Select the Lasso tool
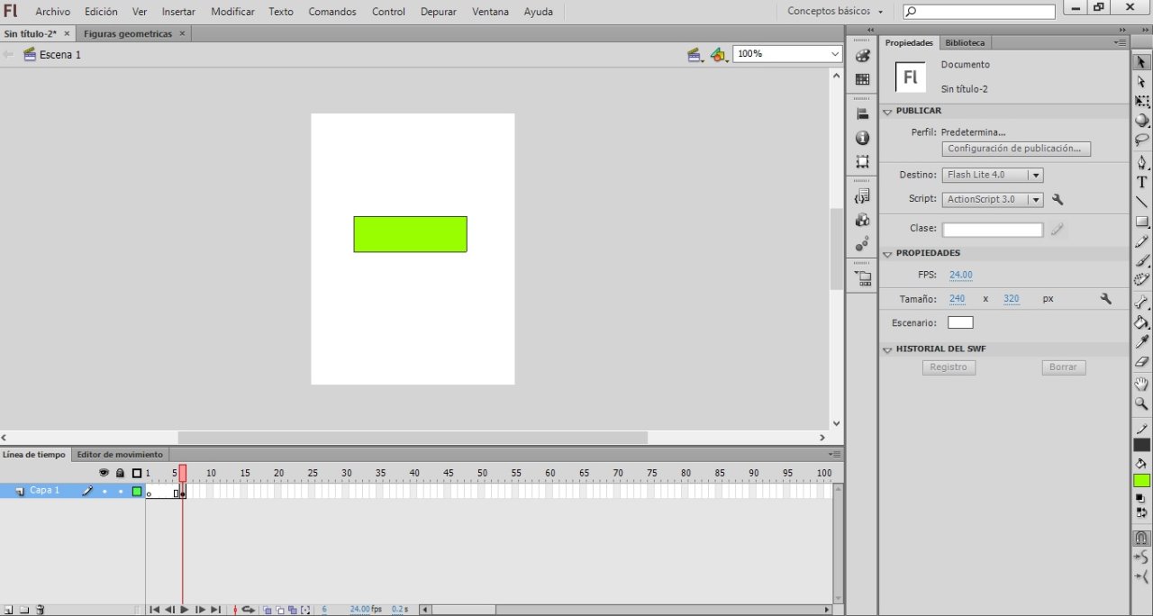 click(1141, 140)
